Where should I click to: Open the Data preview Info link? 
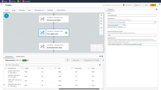[x=20, y=60]
